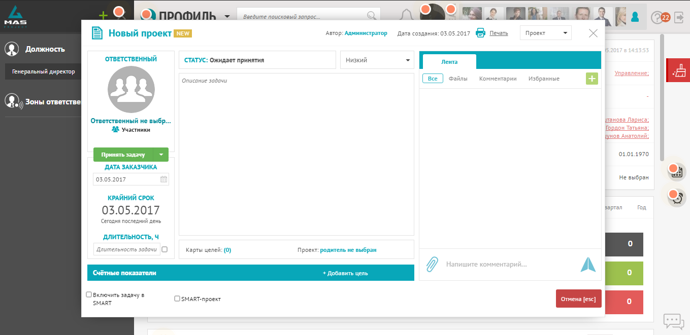Select the Избранные feed filter
This screenshot has width=690, height=335.
coord(544,79)
